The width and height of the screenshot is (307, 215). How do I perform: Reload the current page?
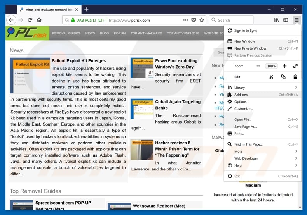[30, 20]
